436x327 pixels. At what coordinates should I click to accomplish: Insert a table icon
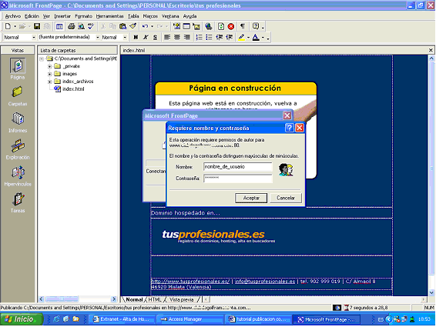pyautogui.click(x=186, y=26)
